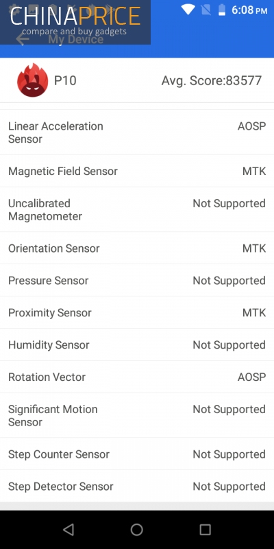Choose the Proximity Sensor row

coord(137,313)
